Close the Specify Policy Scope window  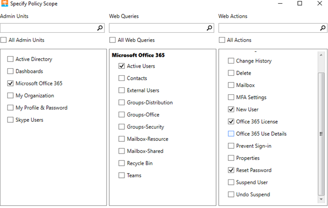tap(320, 3)
